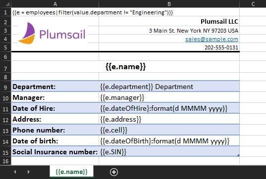This screenshot has width=266, height=179.
Task: Select the employees filter formula cell
Action: coord(55,12)
